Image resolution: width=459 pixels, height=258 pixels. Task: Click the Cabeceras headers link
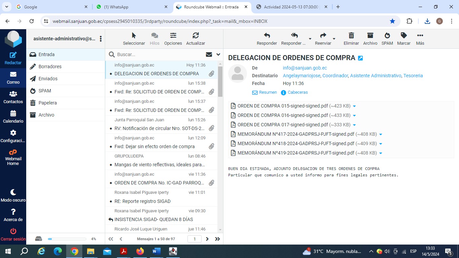(297, 92)
